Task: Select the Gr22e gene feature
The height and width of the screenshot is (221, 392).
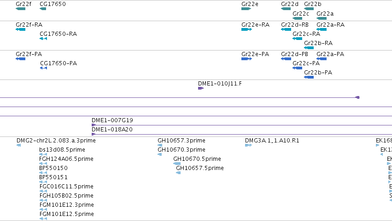Action: (x=246, y=9)
